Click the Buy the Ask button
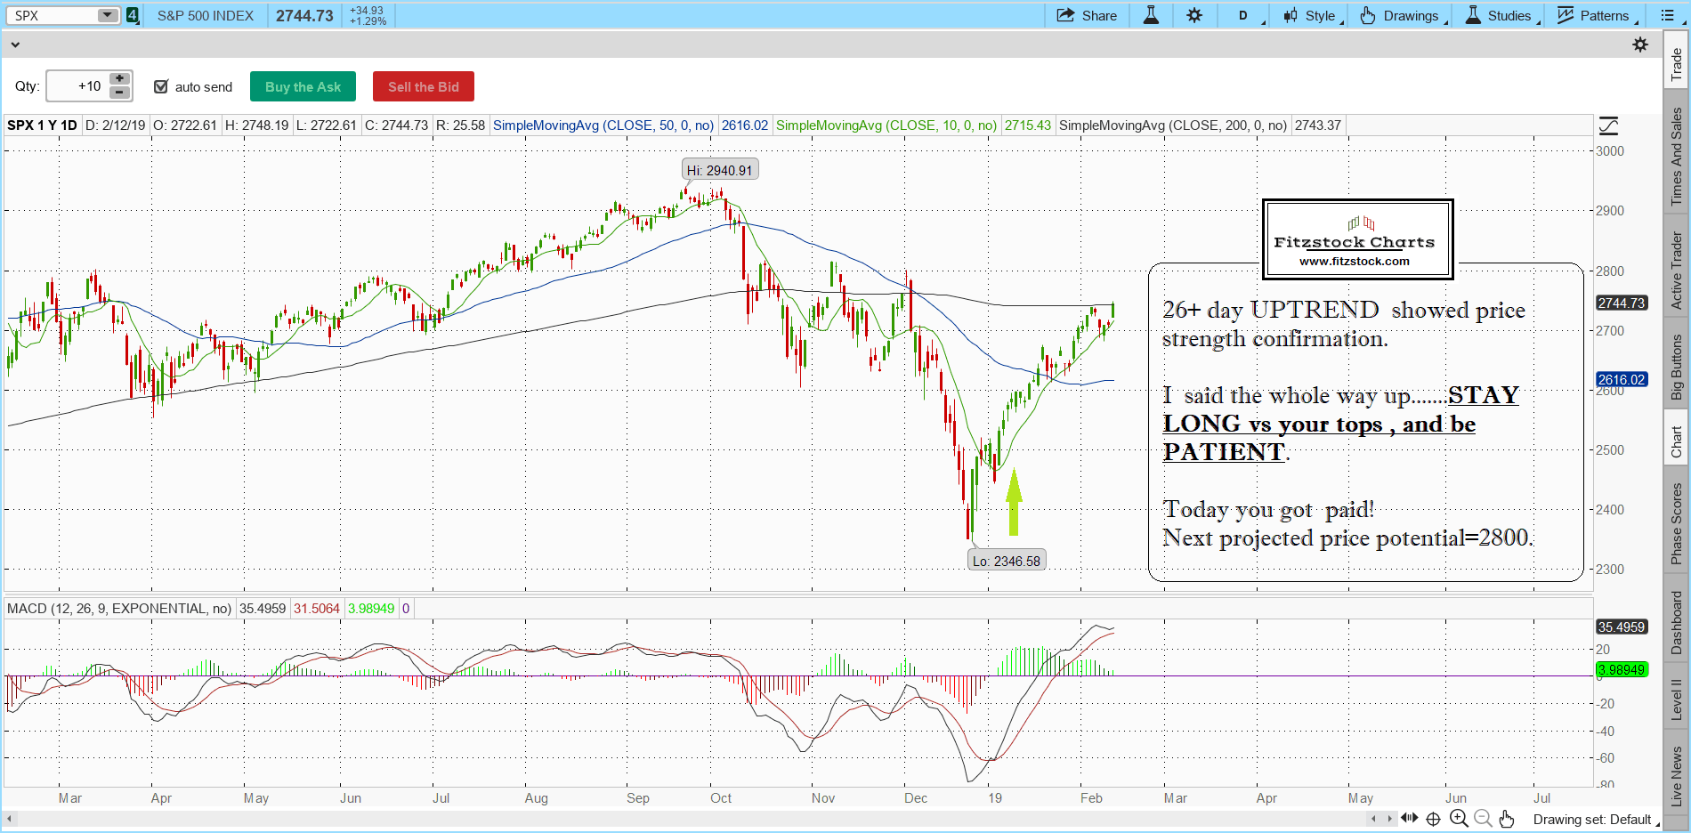 [303, 86]
